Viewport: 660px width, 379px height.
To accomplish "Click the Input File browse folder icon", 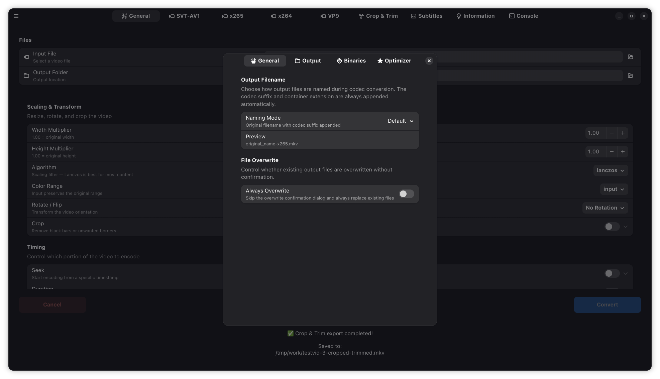I will [x=630, y=57].
